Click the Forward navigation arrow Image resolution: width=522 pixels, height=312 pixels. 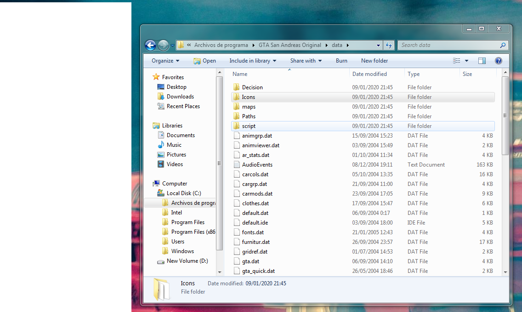point(163,45)
